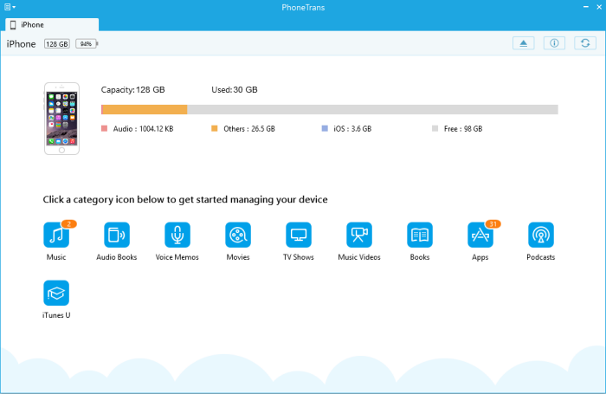Open the Movies category
This screenshot has height=394, width=606.
[x=238, y=235]
